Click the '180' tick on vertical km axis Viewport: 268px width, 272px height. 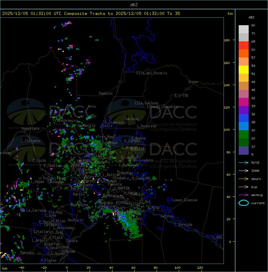pos(227,40)
